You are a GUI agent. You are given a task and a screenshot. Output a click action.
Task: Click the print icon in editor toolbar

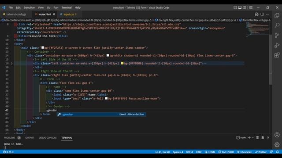[x=256, y=14]
